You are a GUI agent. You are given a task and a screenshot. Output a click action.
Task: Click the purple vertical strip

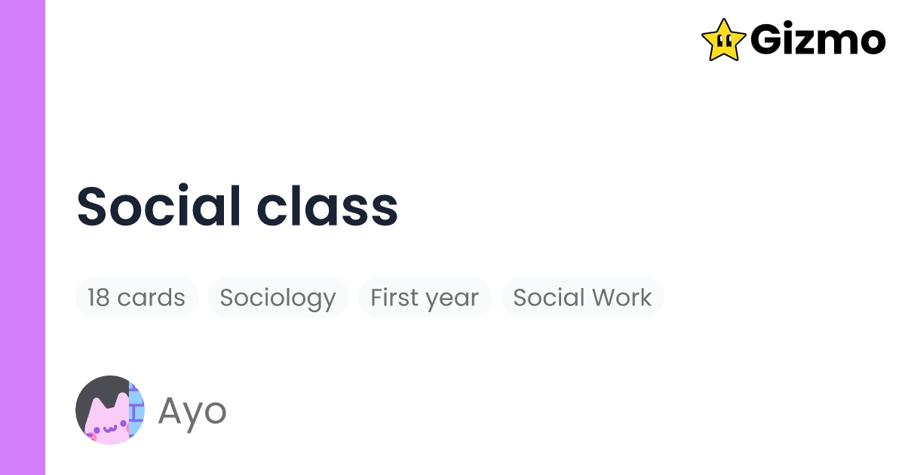pyautogui.click(x=23, y=237)
